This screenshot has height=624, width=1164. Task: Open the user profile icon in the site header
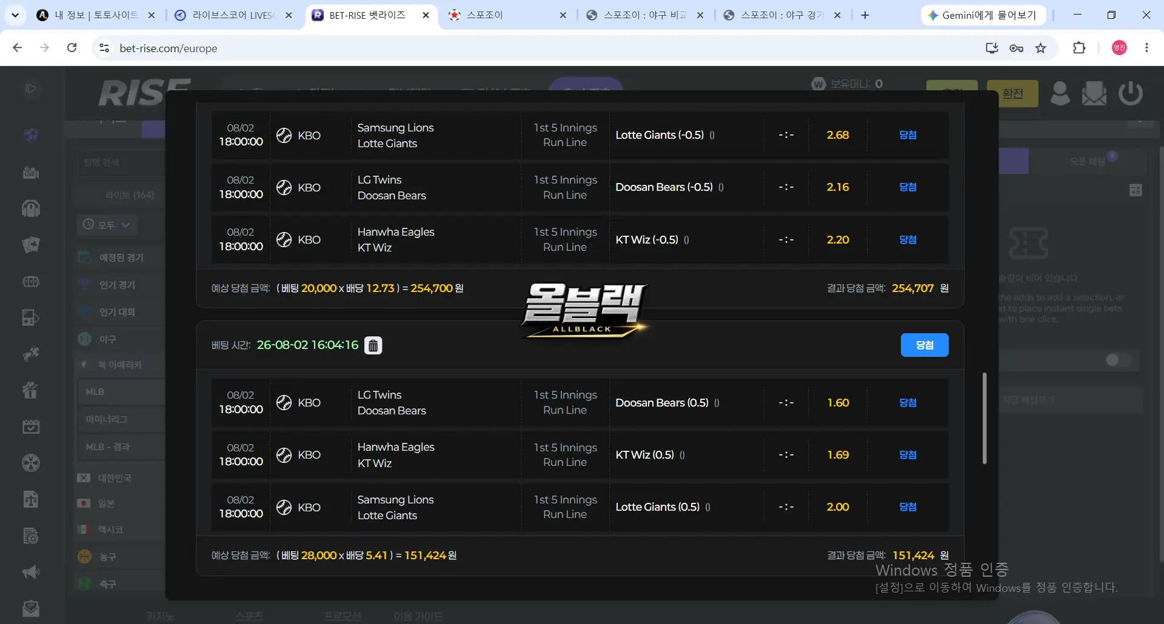[1060, 93]
